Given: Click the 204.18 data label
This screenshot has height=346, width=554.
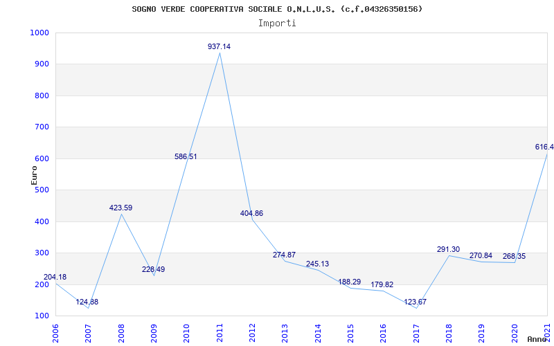Looking at the screenshot, I should click(55, 277).
